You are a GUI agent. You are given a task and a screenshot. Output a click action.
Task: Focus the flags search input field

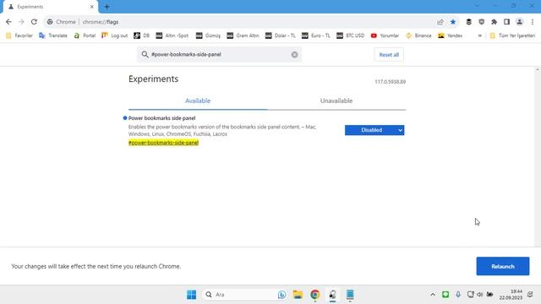click(x=220, y=54)
